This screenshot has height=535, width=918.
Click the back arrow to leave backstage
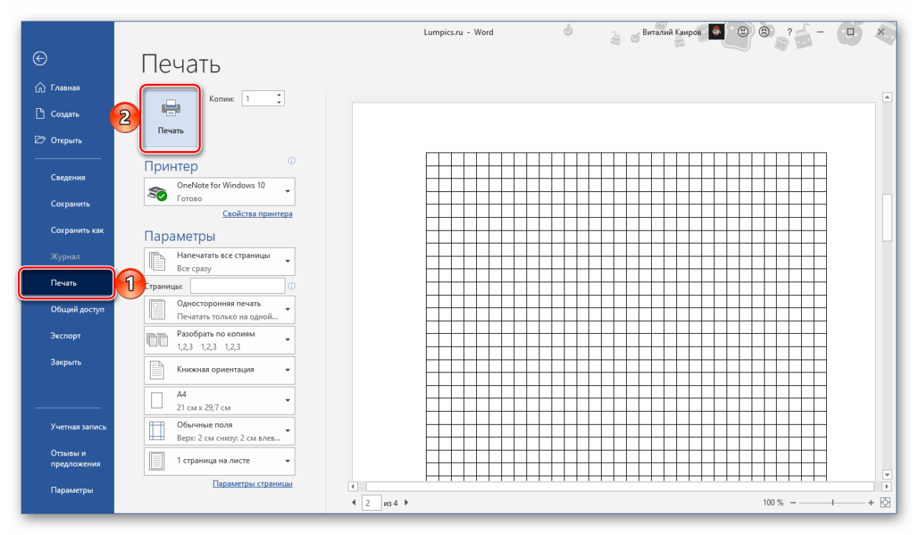click(x=41, y=59)
